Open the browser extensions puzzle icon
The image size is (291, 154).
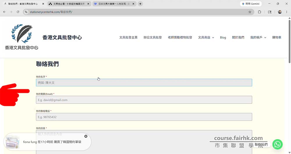click(x=260, y=12)
